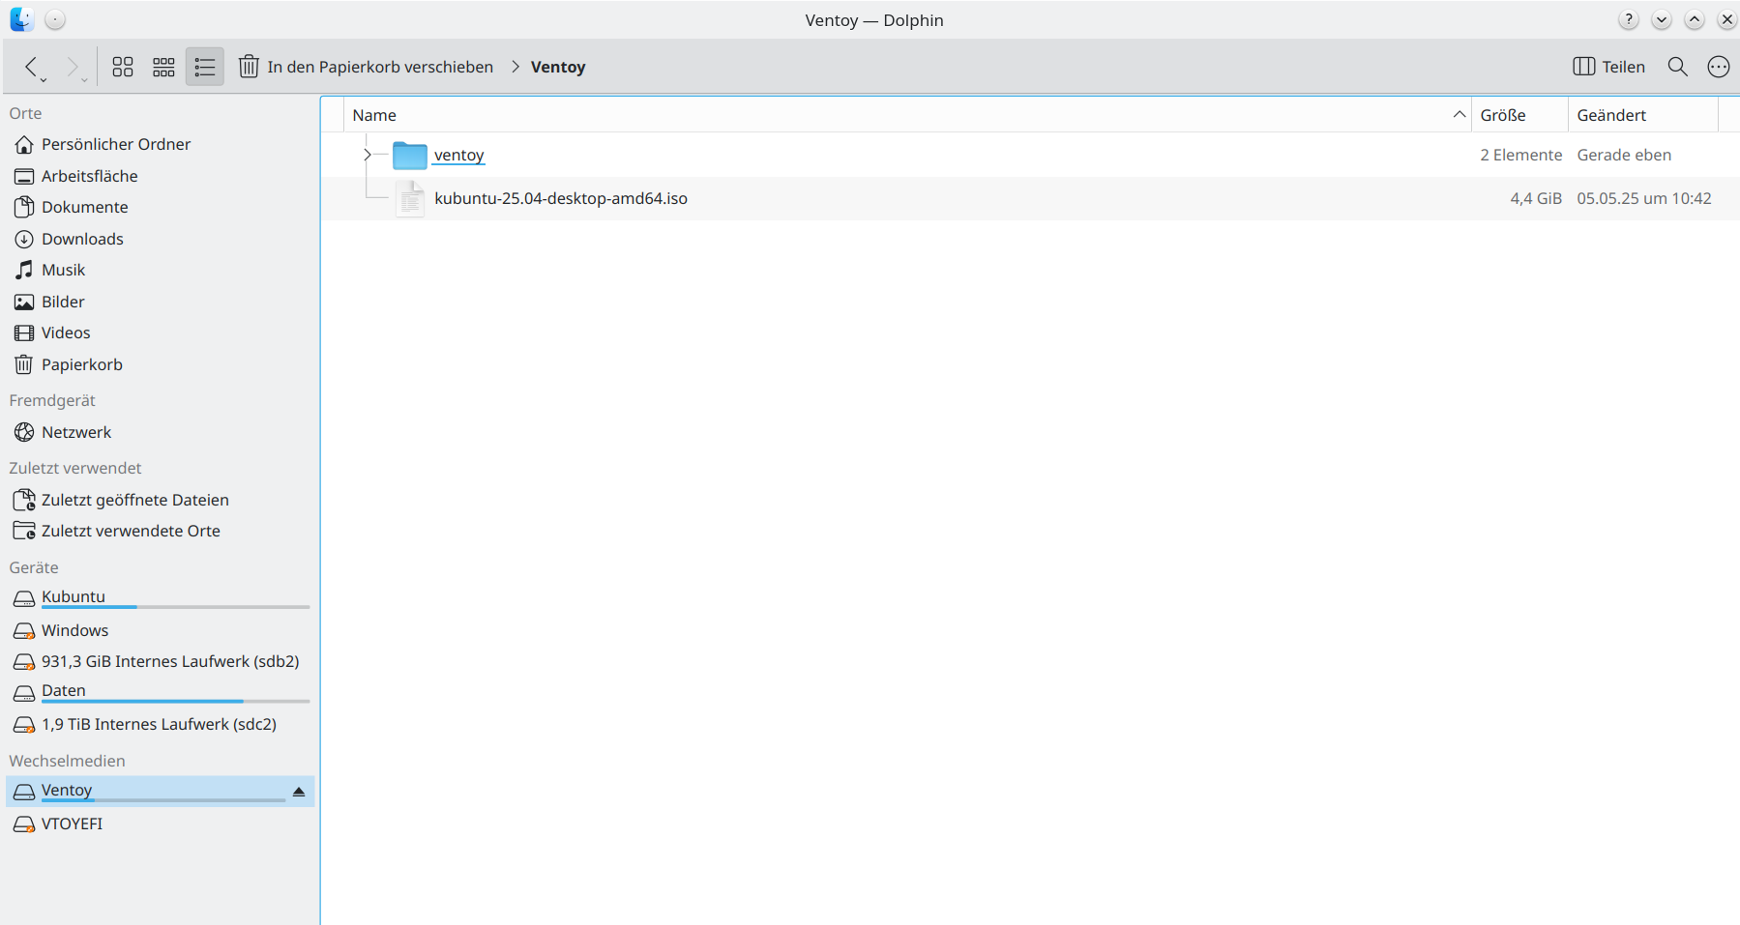Open the Kubuntu device
The image size is (1740, 925).
(x=160, y=598)
